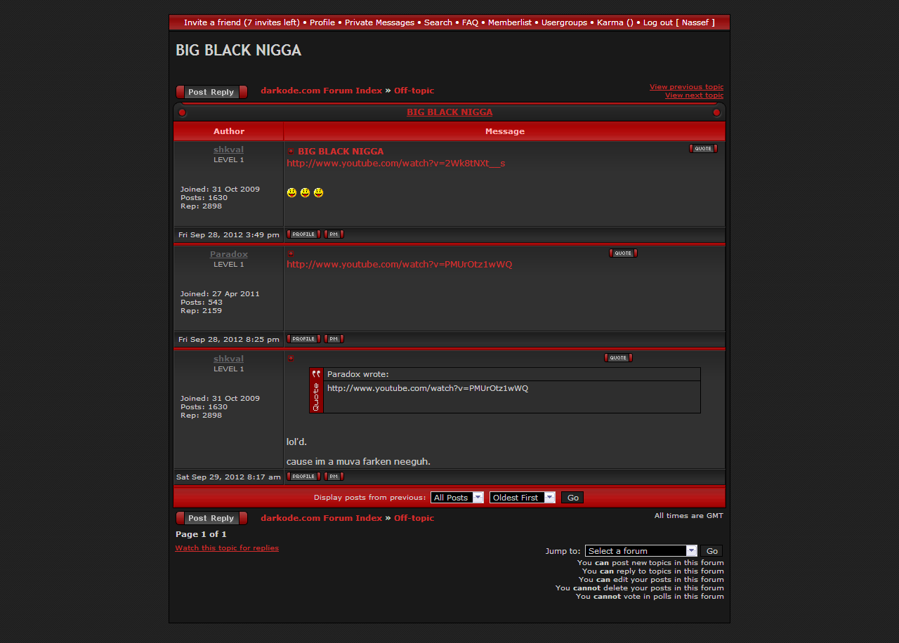
Task: Open the View previous topic link
Action: (686, 87)
